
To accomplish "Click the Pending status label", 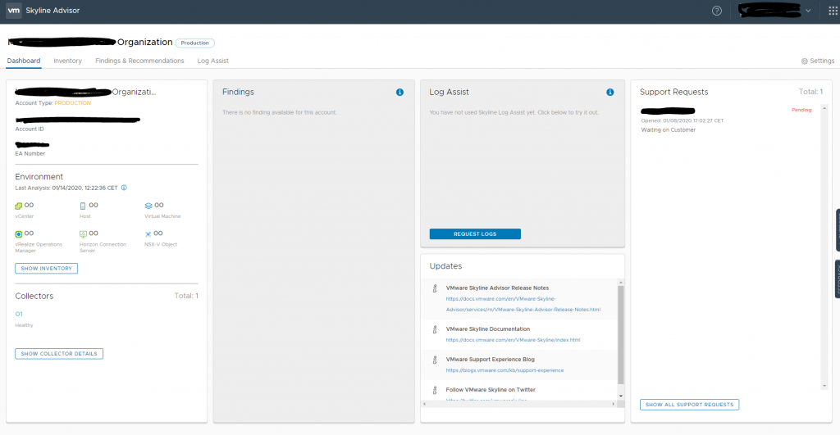I will click(801, 111).
